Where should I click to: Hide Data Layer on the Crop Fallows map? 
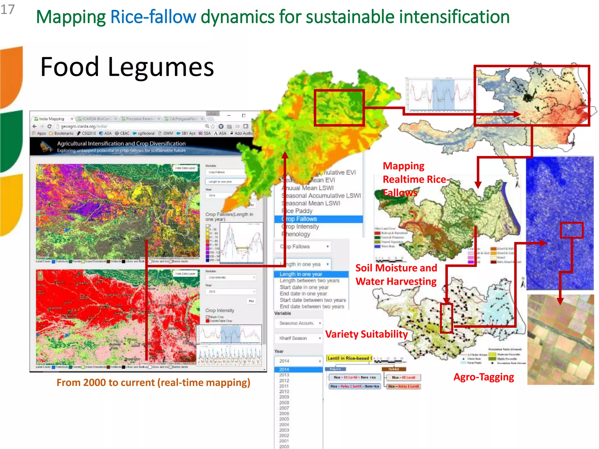click(x=185, y=168)
